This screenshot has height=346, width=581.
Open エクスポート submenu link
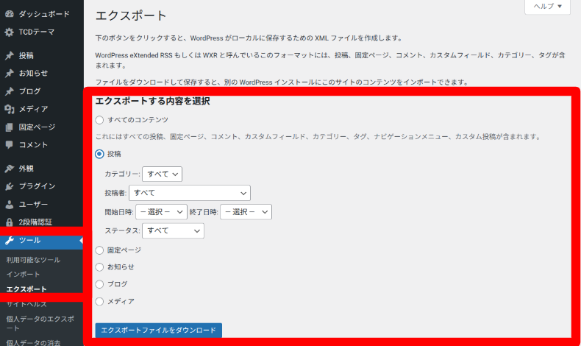tap(26, 289)
